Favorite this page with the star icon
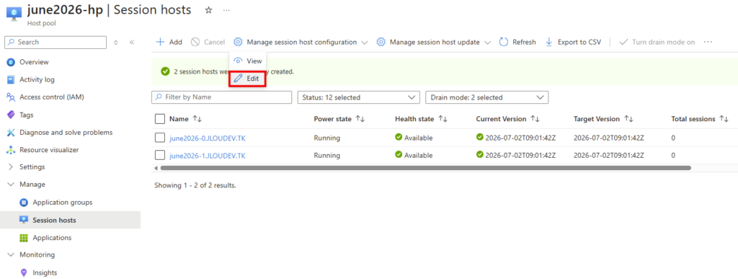This screenshot has height=279, width=738. click(208, 10)
